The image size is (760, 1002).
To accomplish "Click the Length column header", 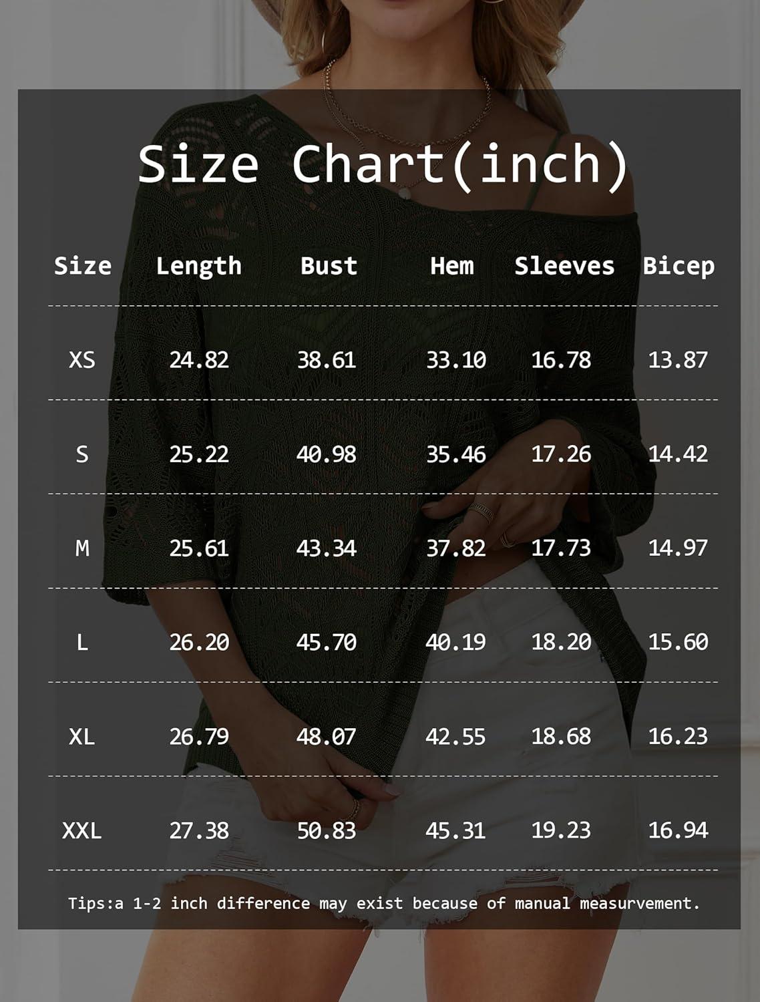I will (x=198, y=266).
